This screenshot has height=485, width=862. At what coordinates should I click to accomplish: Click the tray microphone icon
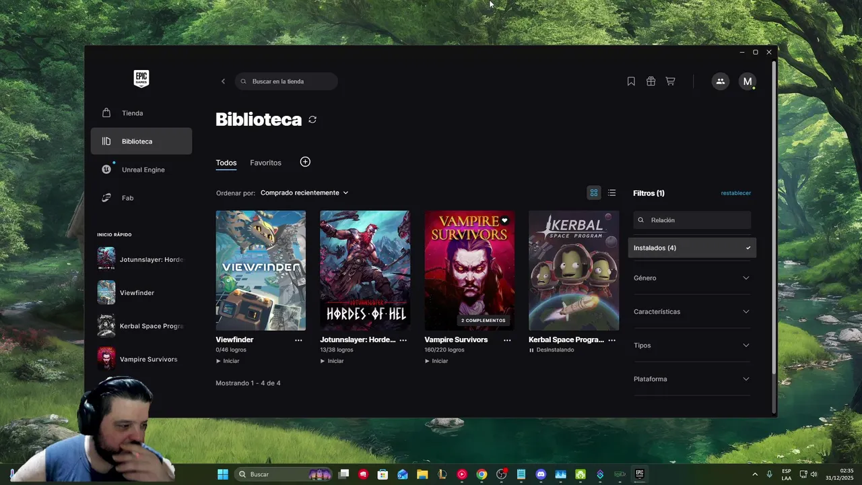pyautogui.click(x=769, y=474)
